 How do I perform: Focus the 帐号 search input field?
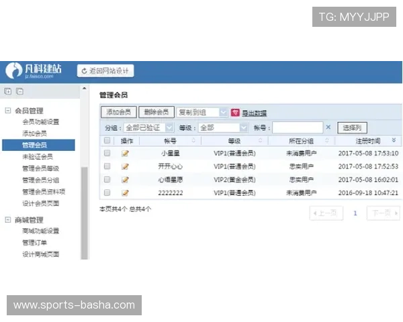pos(298,127)
